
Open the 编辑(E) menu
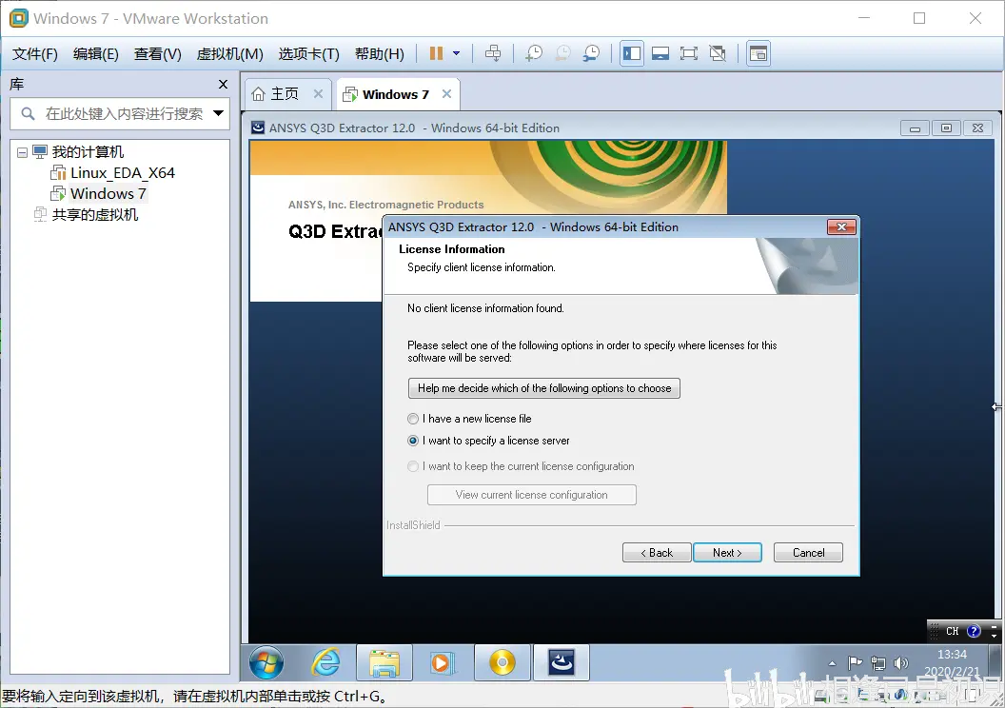point(95,54)
